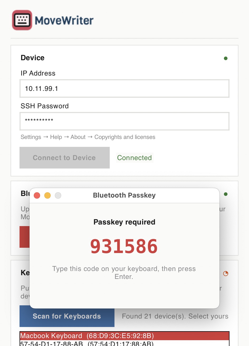
Task: Click the green status indicator on the Bluetooth section
Action: point(226,194)
